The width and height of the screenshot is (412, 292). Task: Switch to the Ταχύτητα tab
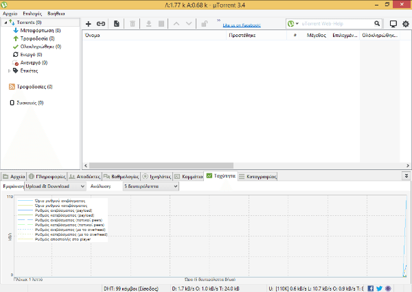point(221,176)
